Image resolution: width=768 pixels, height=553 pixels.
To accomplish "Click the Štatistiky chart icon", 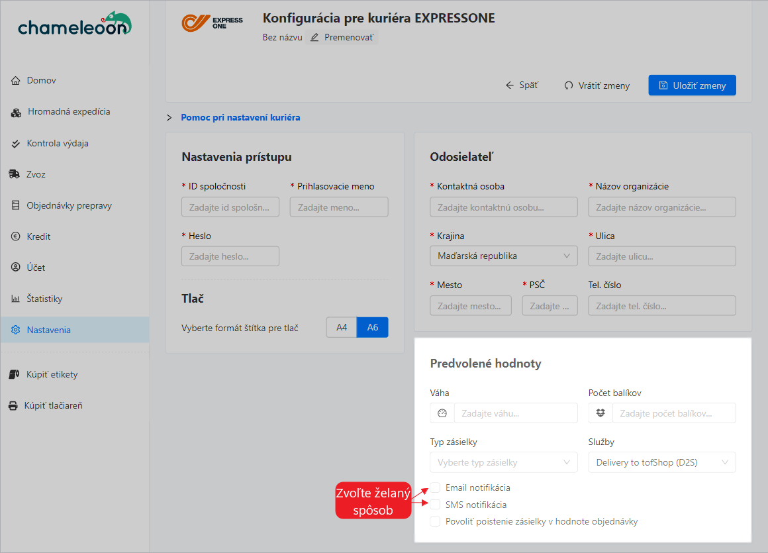I will point(16,299).
